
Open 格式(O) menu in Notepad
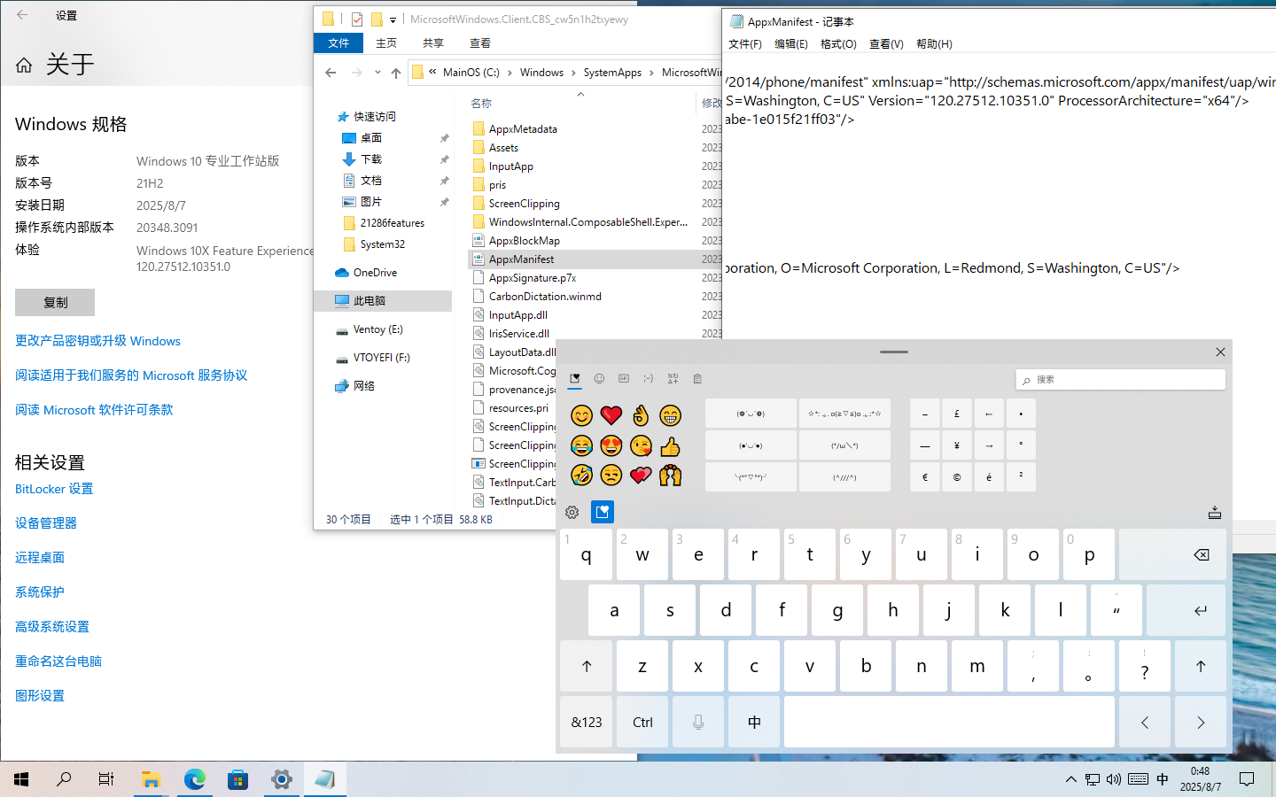click(837, 44)
